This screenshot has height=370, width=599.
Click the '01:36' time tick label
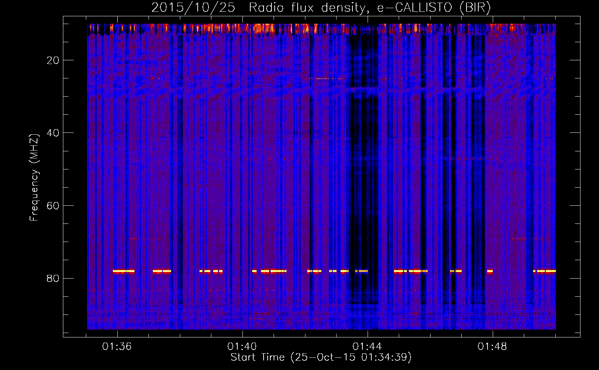117,347
